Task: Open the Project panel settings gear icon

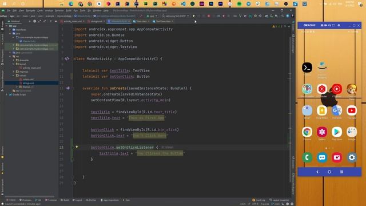Action: coord(51,21)
